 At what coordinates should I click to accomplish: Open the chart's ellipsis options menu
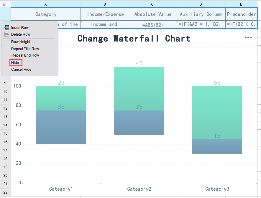click(x=248, y=37)
